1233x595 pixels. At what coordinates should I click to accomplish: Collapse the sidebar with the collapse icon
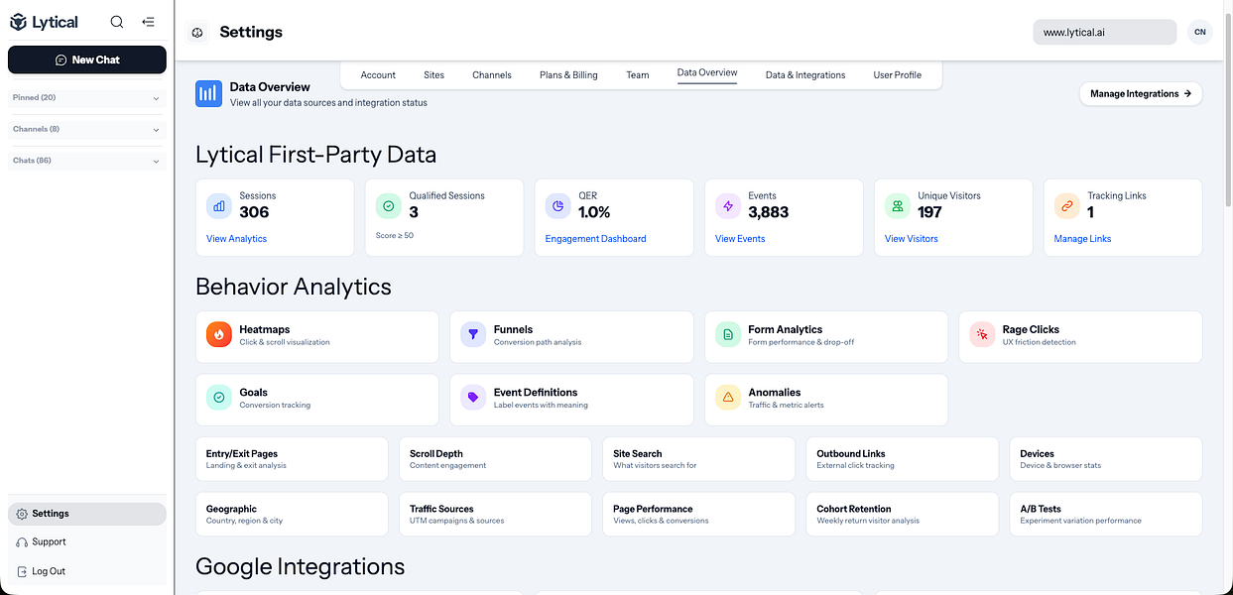tap(148, 22)
